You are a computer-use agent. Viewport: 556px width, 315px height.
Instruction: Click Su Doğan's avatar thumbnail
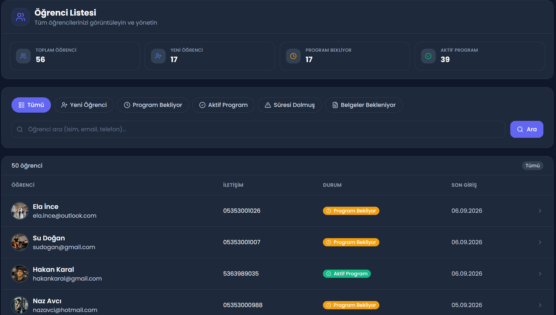(20, 242)
